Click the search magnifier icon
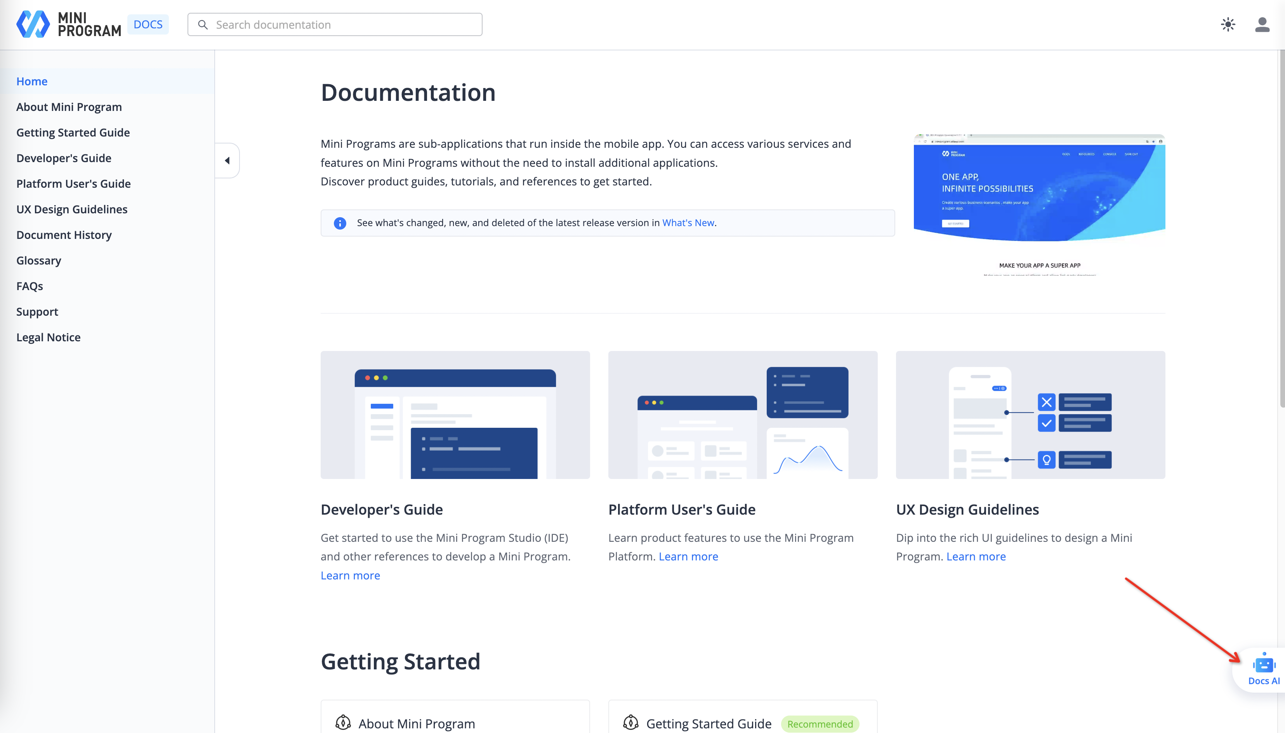This screenshot has height=733, width=1285. tap(203, 25)
